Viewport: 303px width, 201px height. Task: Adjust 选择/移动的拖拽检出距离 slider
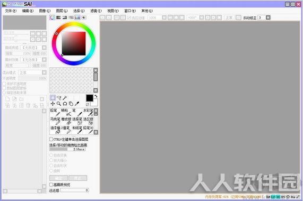tap(67, 149)
